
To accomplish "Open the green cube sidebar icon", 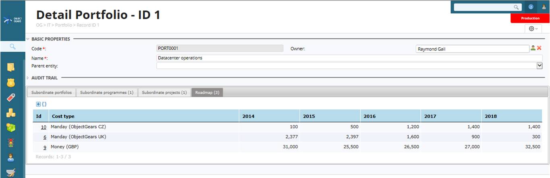I will click(x=11, y=127).
